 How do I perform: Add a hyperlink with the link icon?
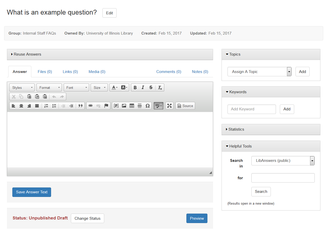tap(90, 106)
